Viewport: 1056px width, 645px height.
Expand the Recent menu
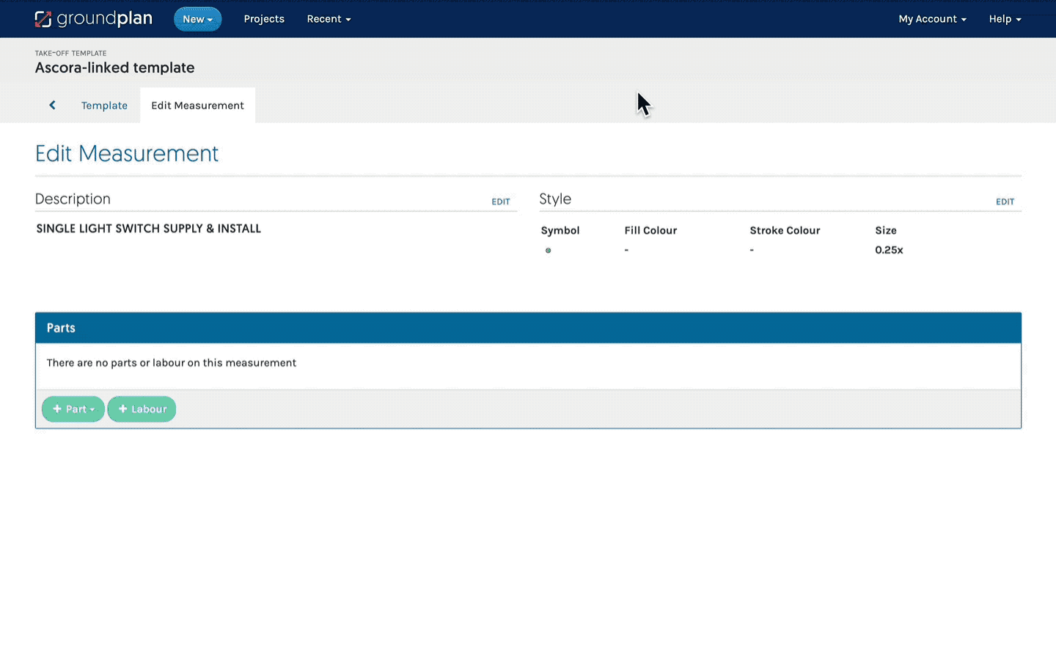(x=329, y=19)
